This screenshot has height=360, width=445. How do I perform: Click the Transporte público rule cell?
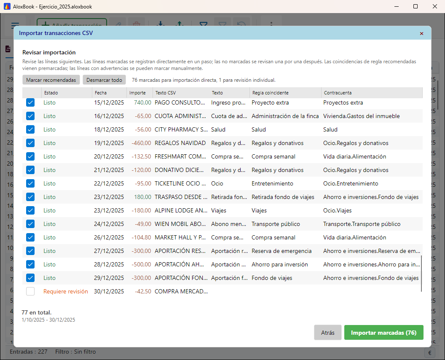click(x=276, y=224)
